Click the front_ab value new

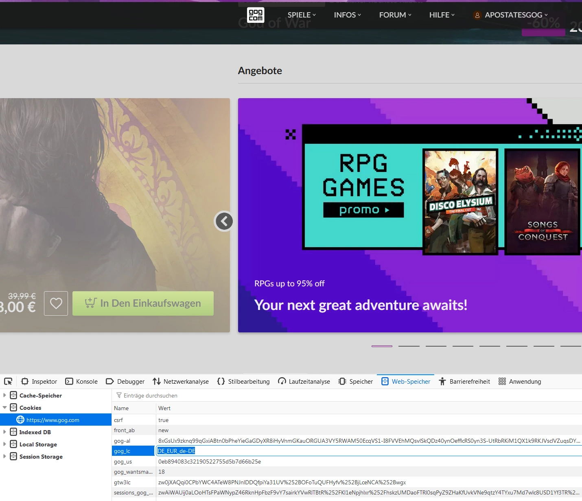click(163, 430)
